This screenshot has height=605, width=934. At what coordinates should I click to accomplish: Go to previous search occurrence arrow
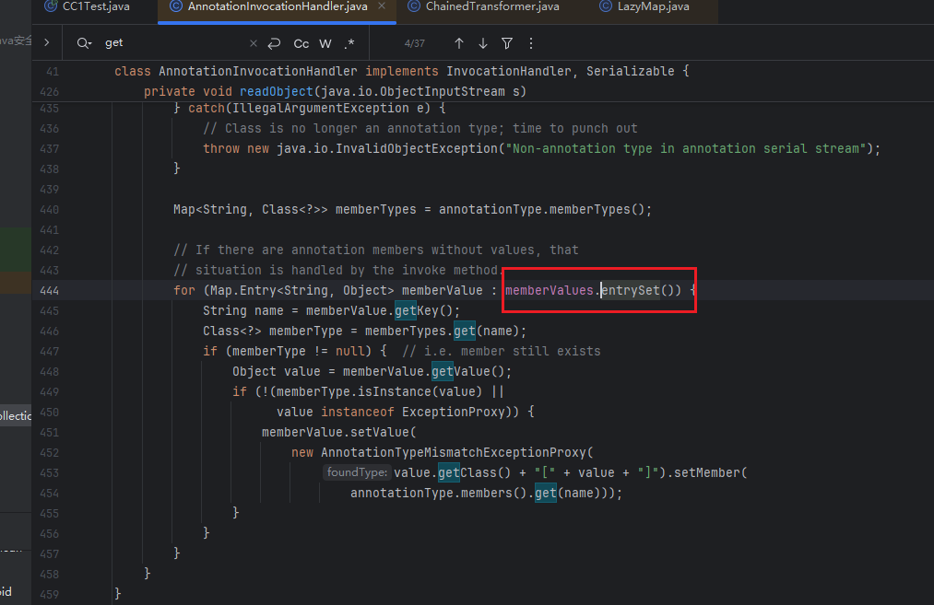(459, 43)
